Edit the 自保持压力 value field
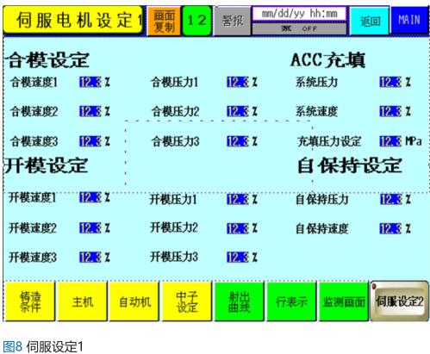This screenshot has height=354, width=430. click(391, 199)
